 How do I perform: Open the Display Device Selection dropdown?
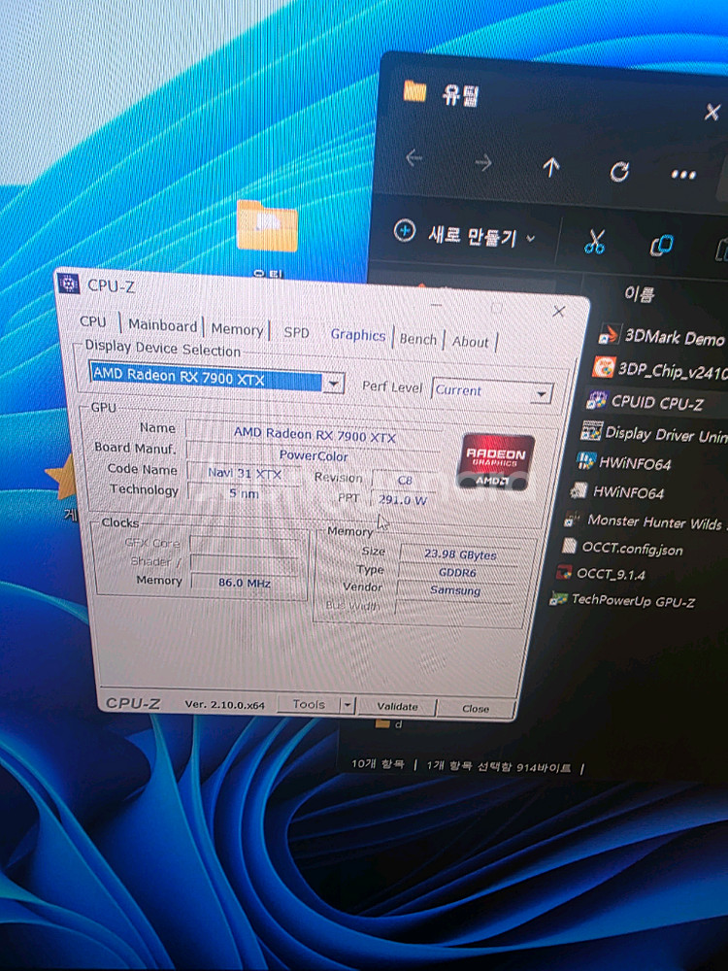point(333,384)
